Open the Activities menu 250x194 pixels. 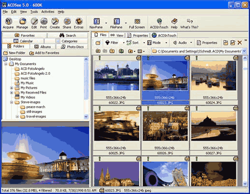point(48,12)
